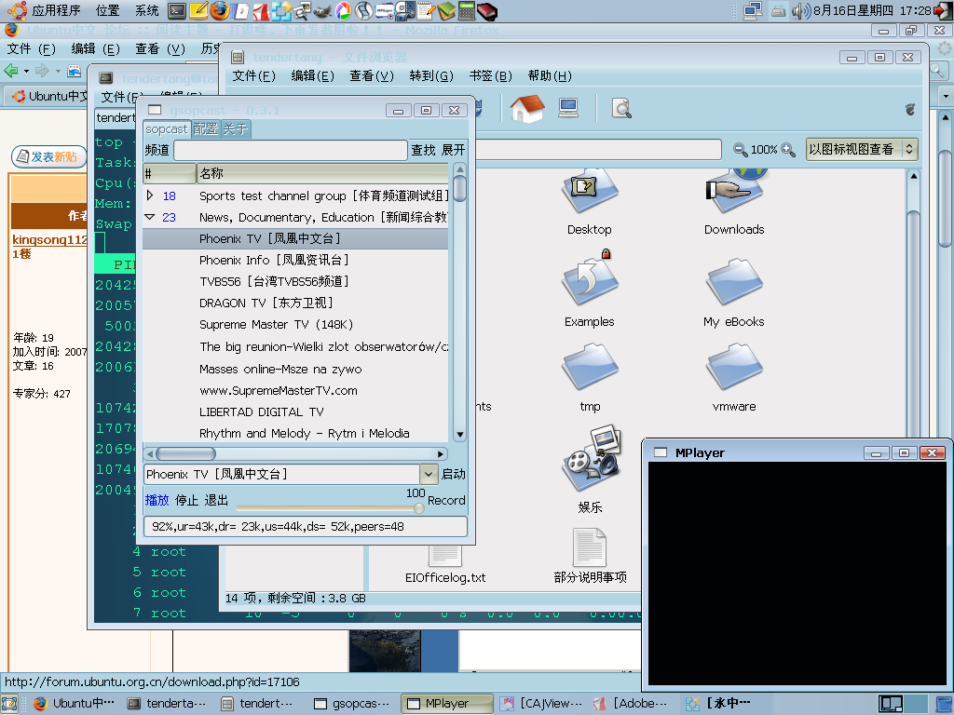The image size is (954, 715).
Task: Select the Phoenix Info channel row
Action: pos(295,261)
